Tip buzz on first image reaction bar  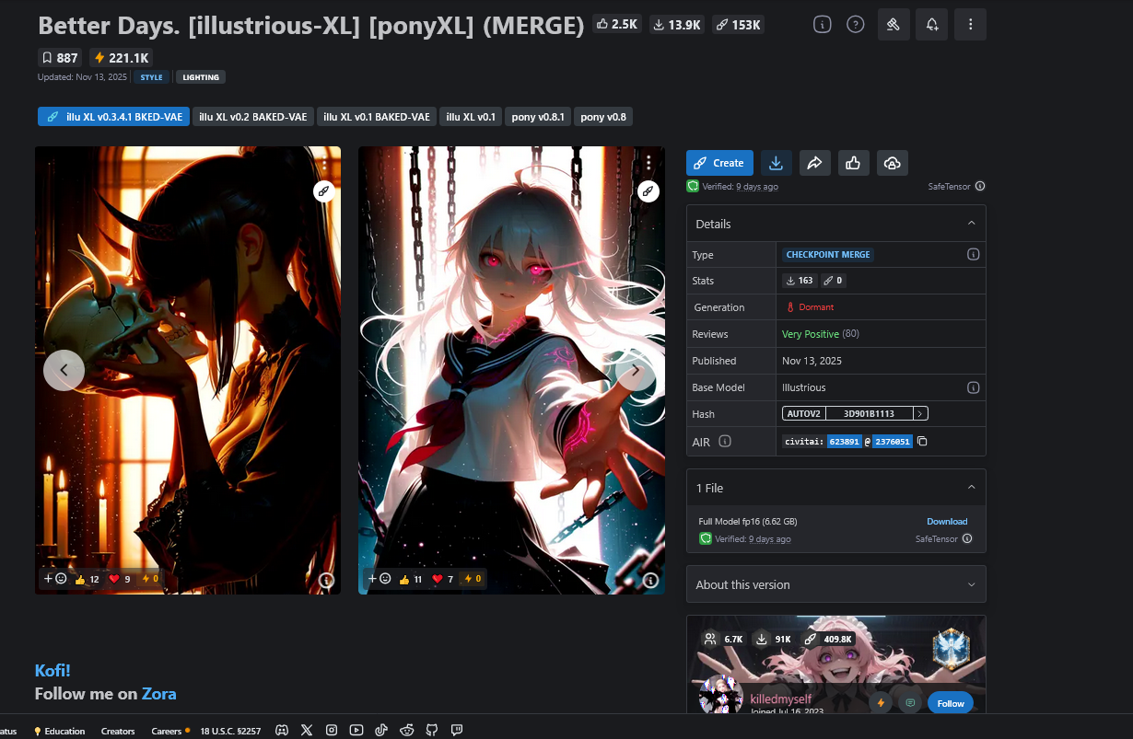[150, 579]
